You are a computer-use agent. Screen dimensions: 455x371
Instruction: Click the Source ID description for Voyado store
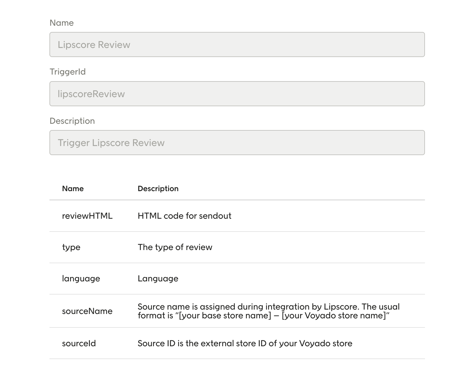click(x=245, y=343)
